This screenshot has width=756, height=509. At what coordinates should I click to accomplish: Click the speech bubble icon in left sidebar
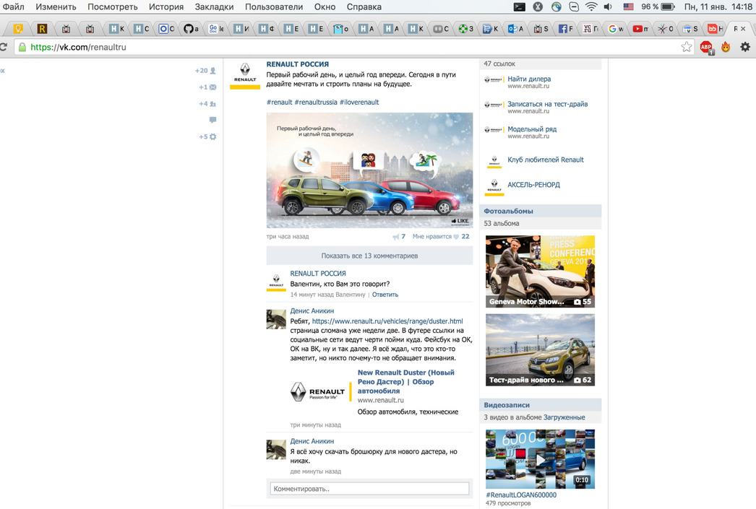212,120
